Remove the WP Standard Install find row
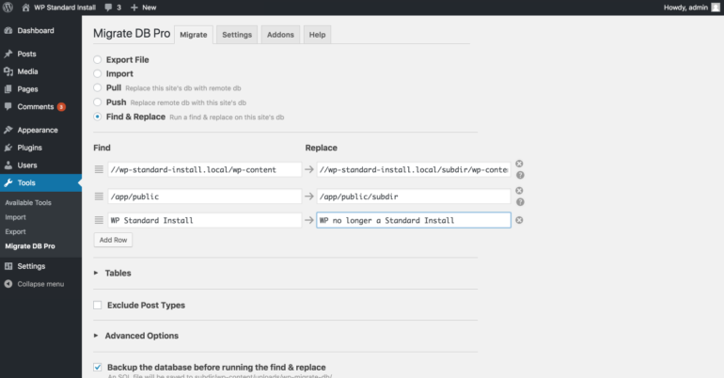724x378 pixels. 519,220
